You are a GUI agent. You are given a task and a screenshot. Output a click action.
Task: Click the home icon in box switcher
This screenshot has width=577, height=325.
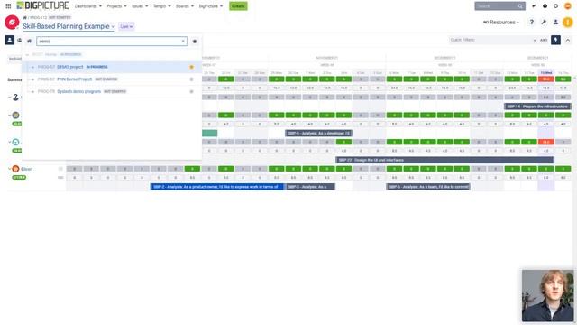29,41
